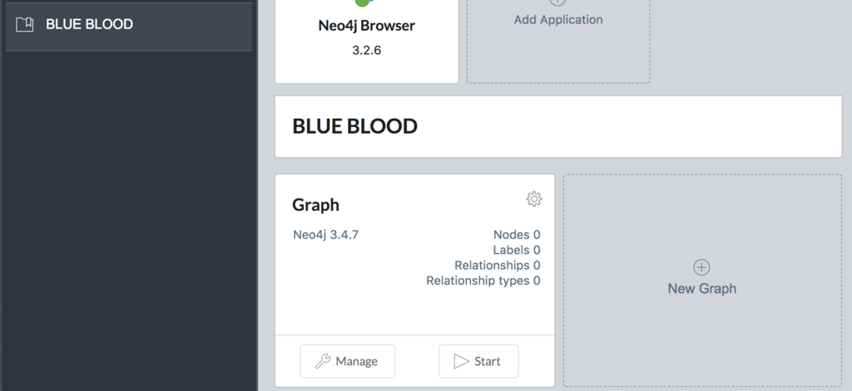852x391 pixels.
Task: Click the Nodes 0 statistic
Action: coord(516,235)
